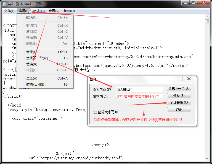Click the jquery-1.8.0.js script text

click(x=131, y=65)
